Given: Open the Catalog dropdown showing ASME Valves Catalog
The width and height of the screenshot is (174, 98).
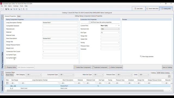Looking at the screenshot, I should tap(164, 73).
